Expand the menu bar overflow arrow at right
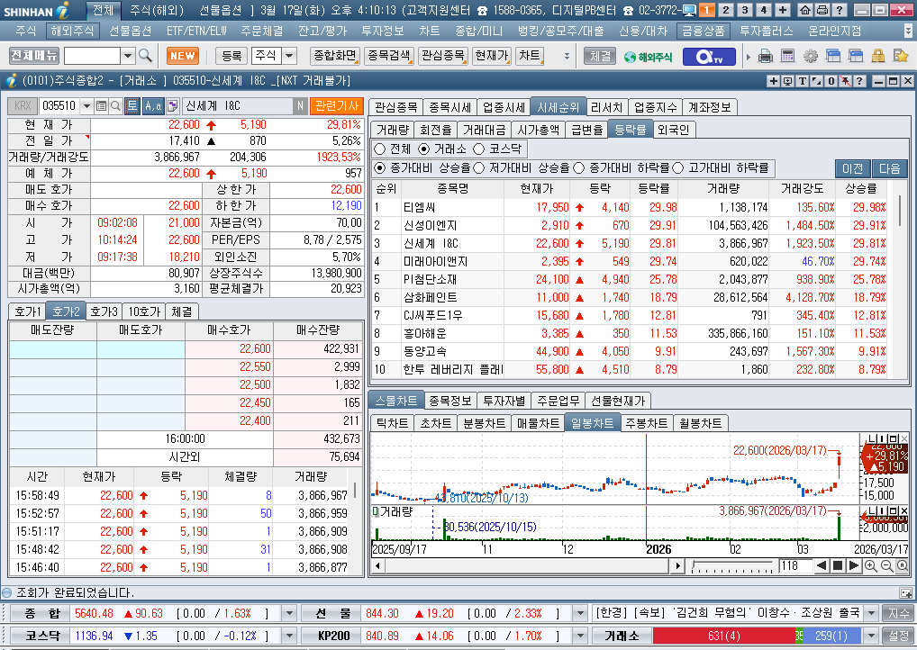Screen dimensions: 917x650 [x=908, y=31]
